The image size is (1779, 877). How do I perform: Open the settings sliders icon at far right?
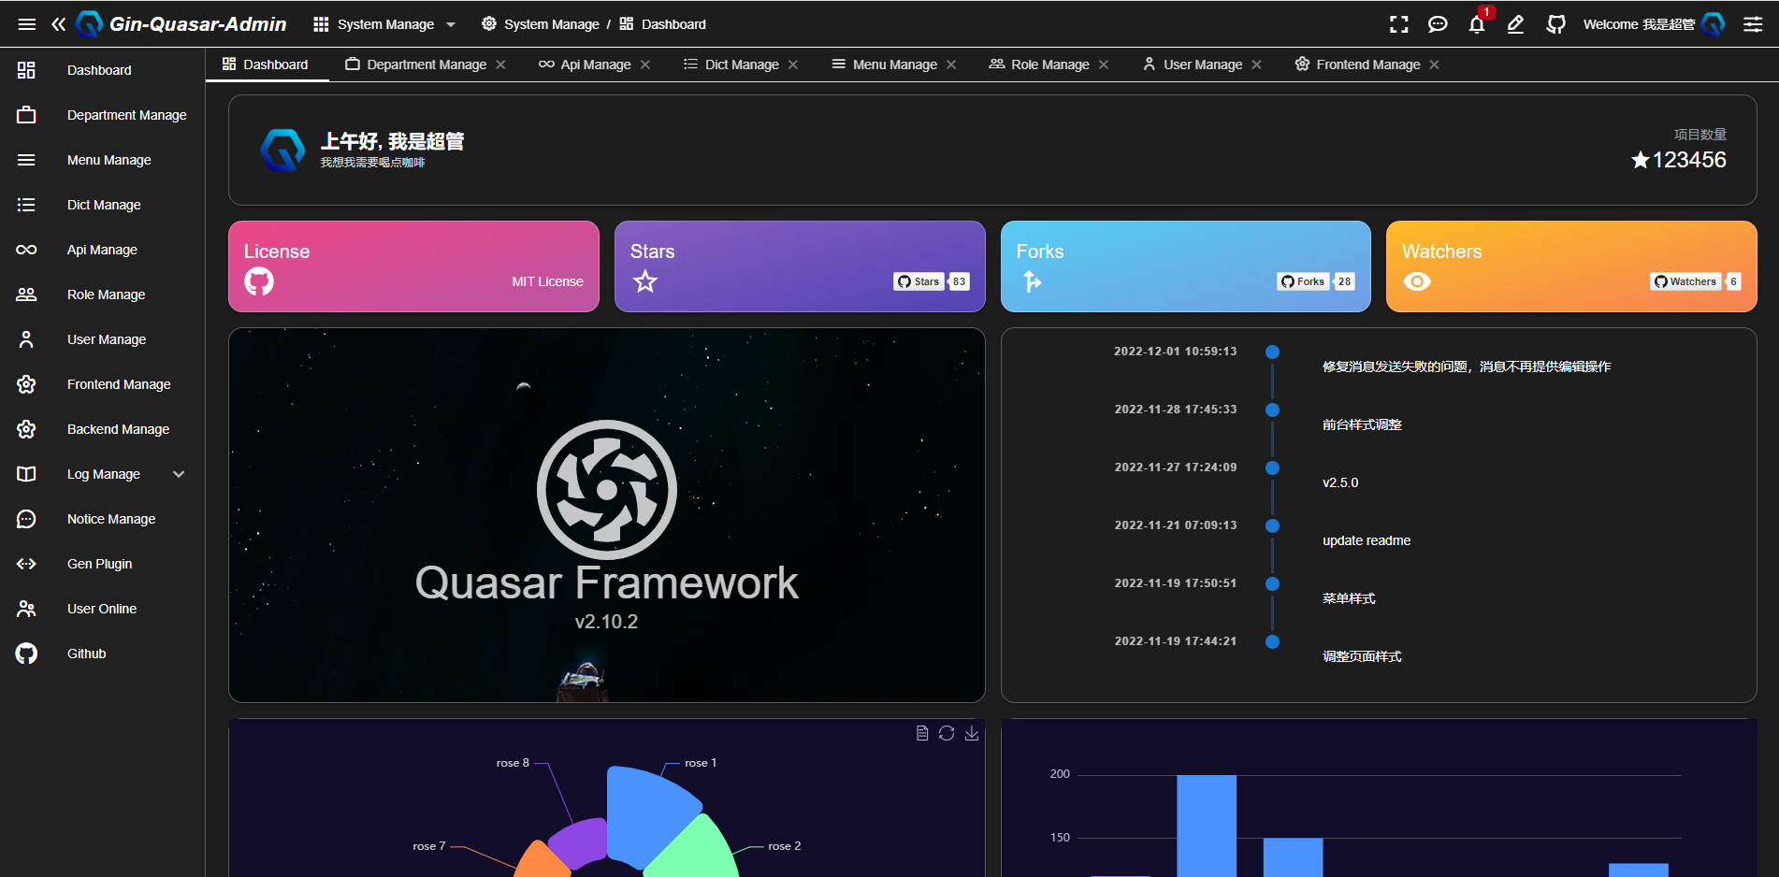(1753, 24)
